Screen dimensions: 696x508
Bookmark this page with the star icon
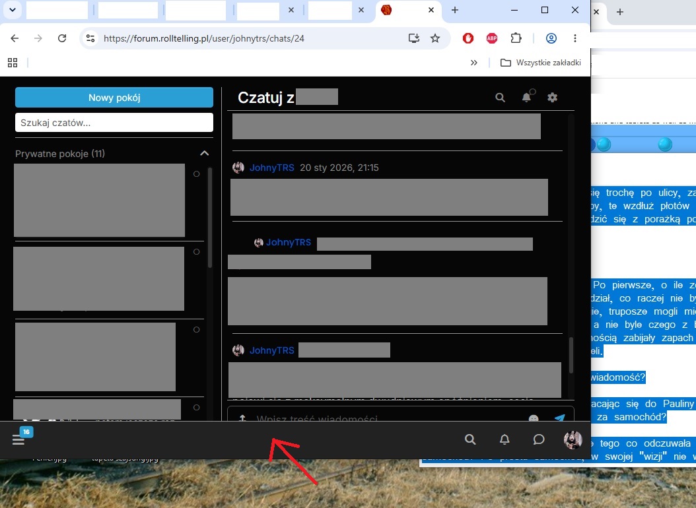[x=435, y=38]
